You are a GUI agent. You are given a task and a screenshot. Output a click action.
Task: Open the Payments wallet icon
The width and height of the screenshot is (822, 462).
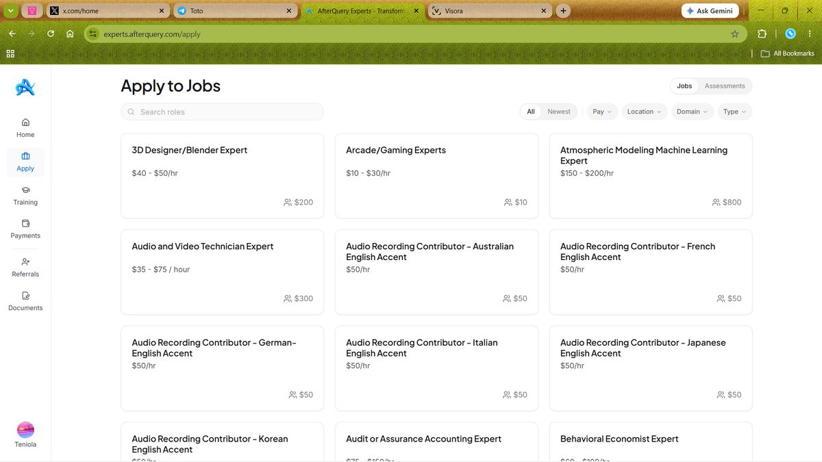(x=25, y=223)
